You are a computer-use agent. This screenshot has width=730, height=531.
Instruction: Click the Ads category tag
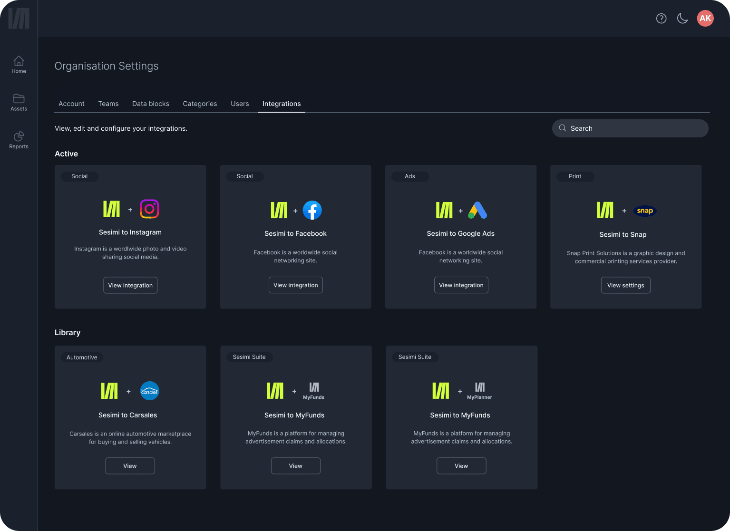410,176
